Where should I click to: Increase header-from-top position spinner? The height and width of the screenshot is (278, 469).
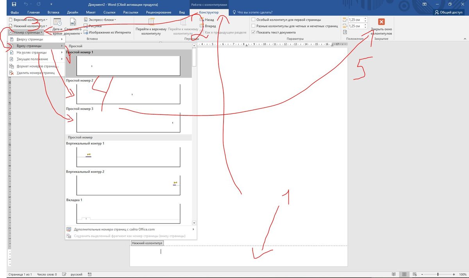click(365, 18)
